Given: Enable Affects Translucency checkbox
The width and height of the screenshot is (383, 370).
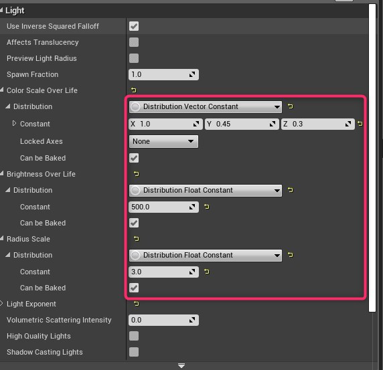Looking at the screenshot, I should click(134, 42).
